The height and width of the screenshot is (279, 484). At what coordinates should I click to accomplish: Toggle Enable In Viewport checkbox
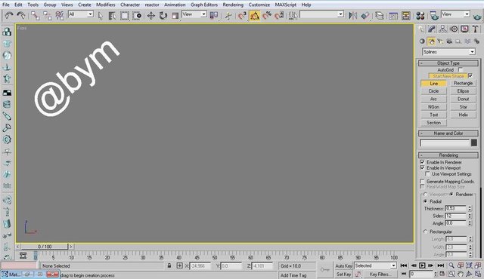[x=422, y=168]
